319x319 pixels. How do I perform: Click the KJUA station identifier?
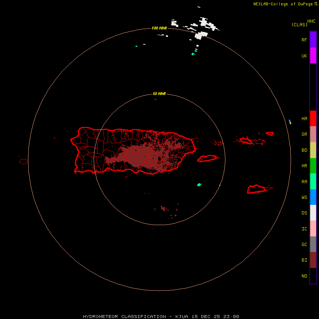click(x=182, y=317)
